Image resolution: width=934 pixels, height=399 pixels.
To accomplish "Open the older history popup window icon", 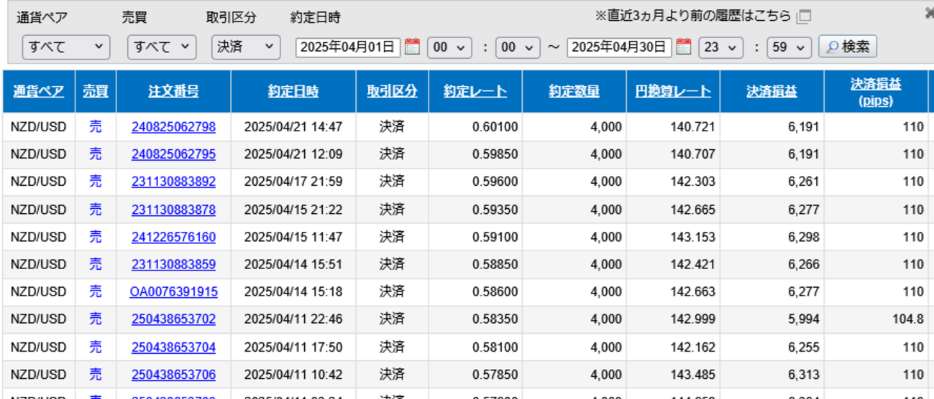I will [x=804, y=16].
